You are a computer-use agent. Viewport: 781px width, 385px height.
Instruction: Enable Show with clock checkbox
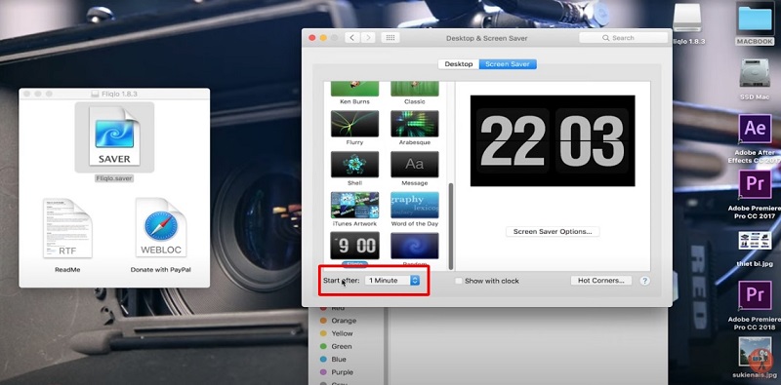click(x=459, y=281)
